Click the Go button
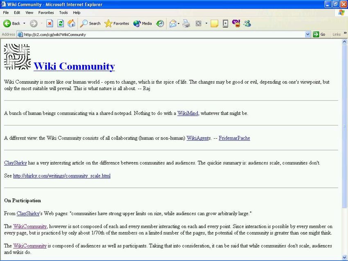Screen dimensions: 348x261 click(319, 34)
